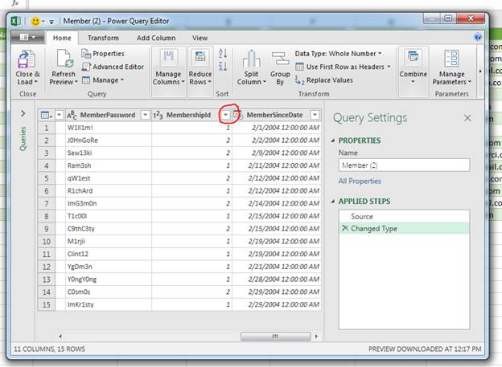Click the cell C9thC3ty
This screenshot has width=502, height=367.
109,229
